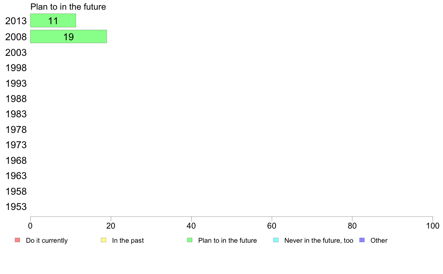
Task: Click the green Plan to in the future swatch
Action: click(190, 240)
